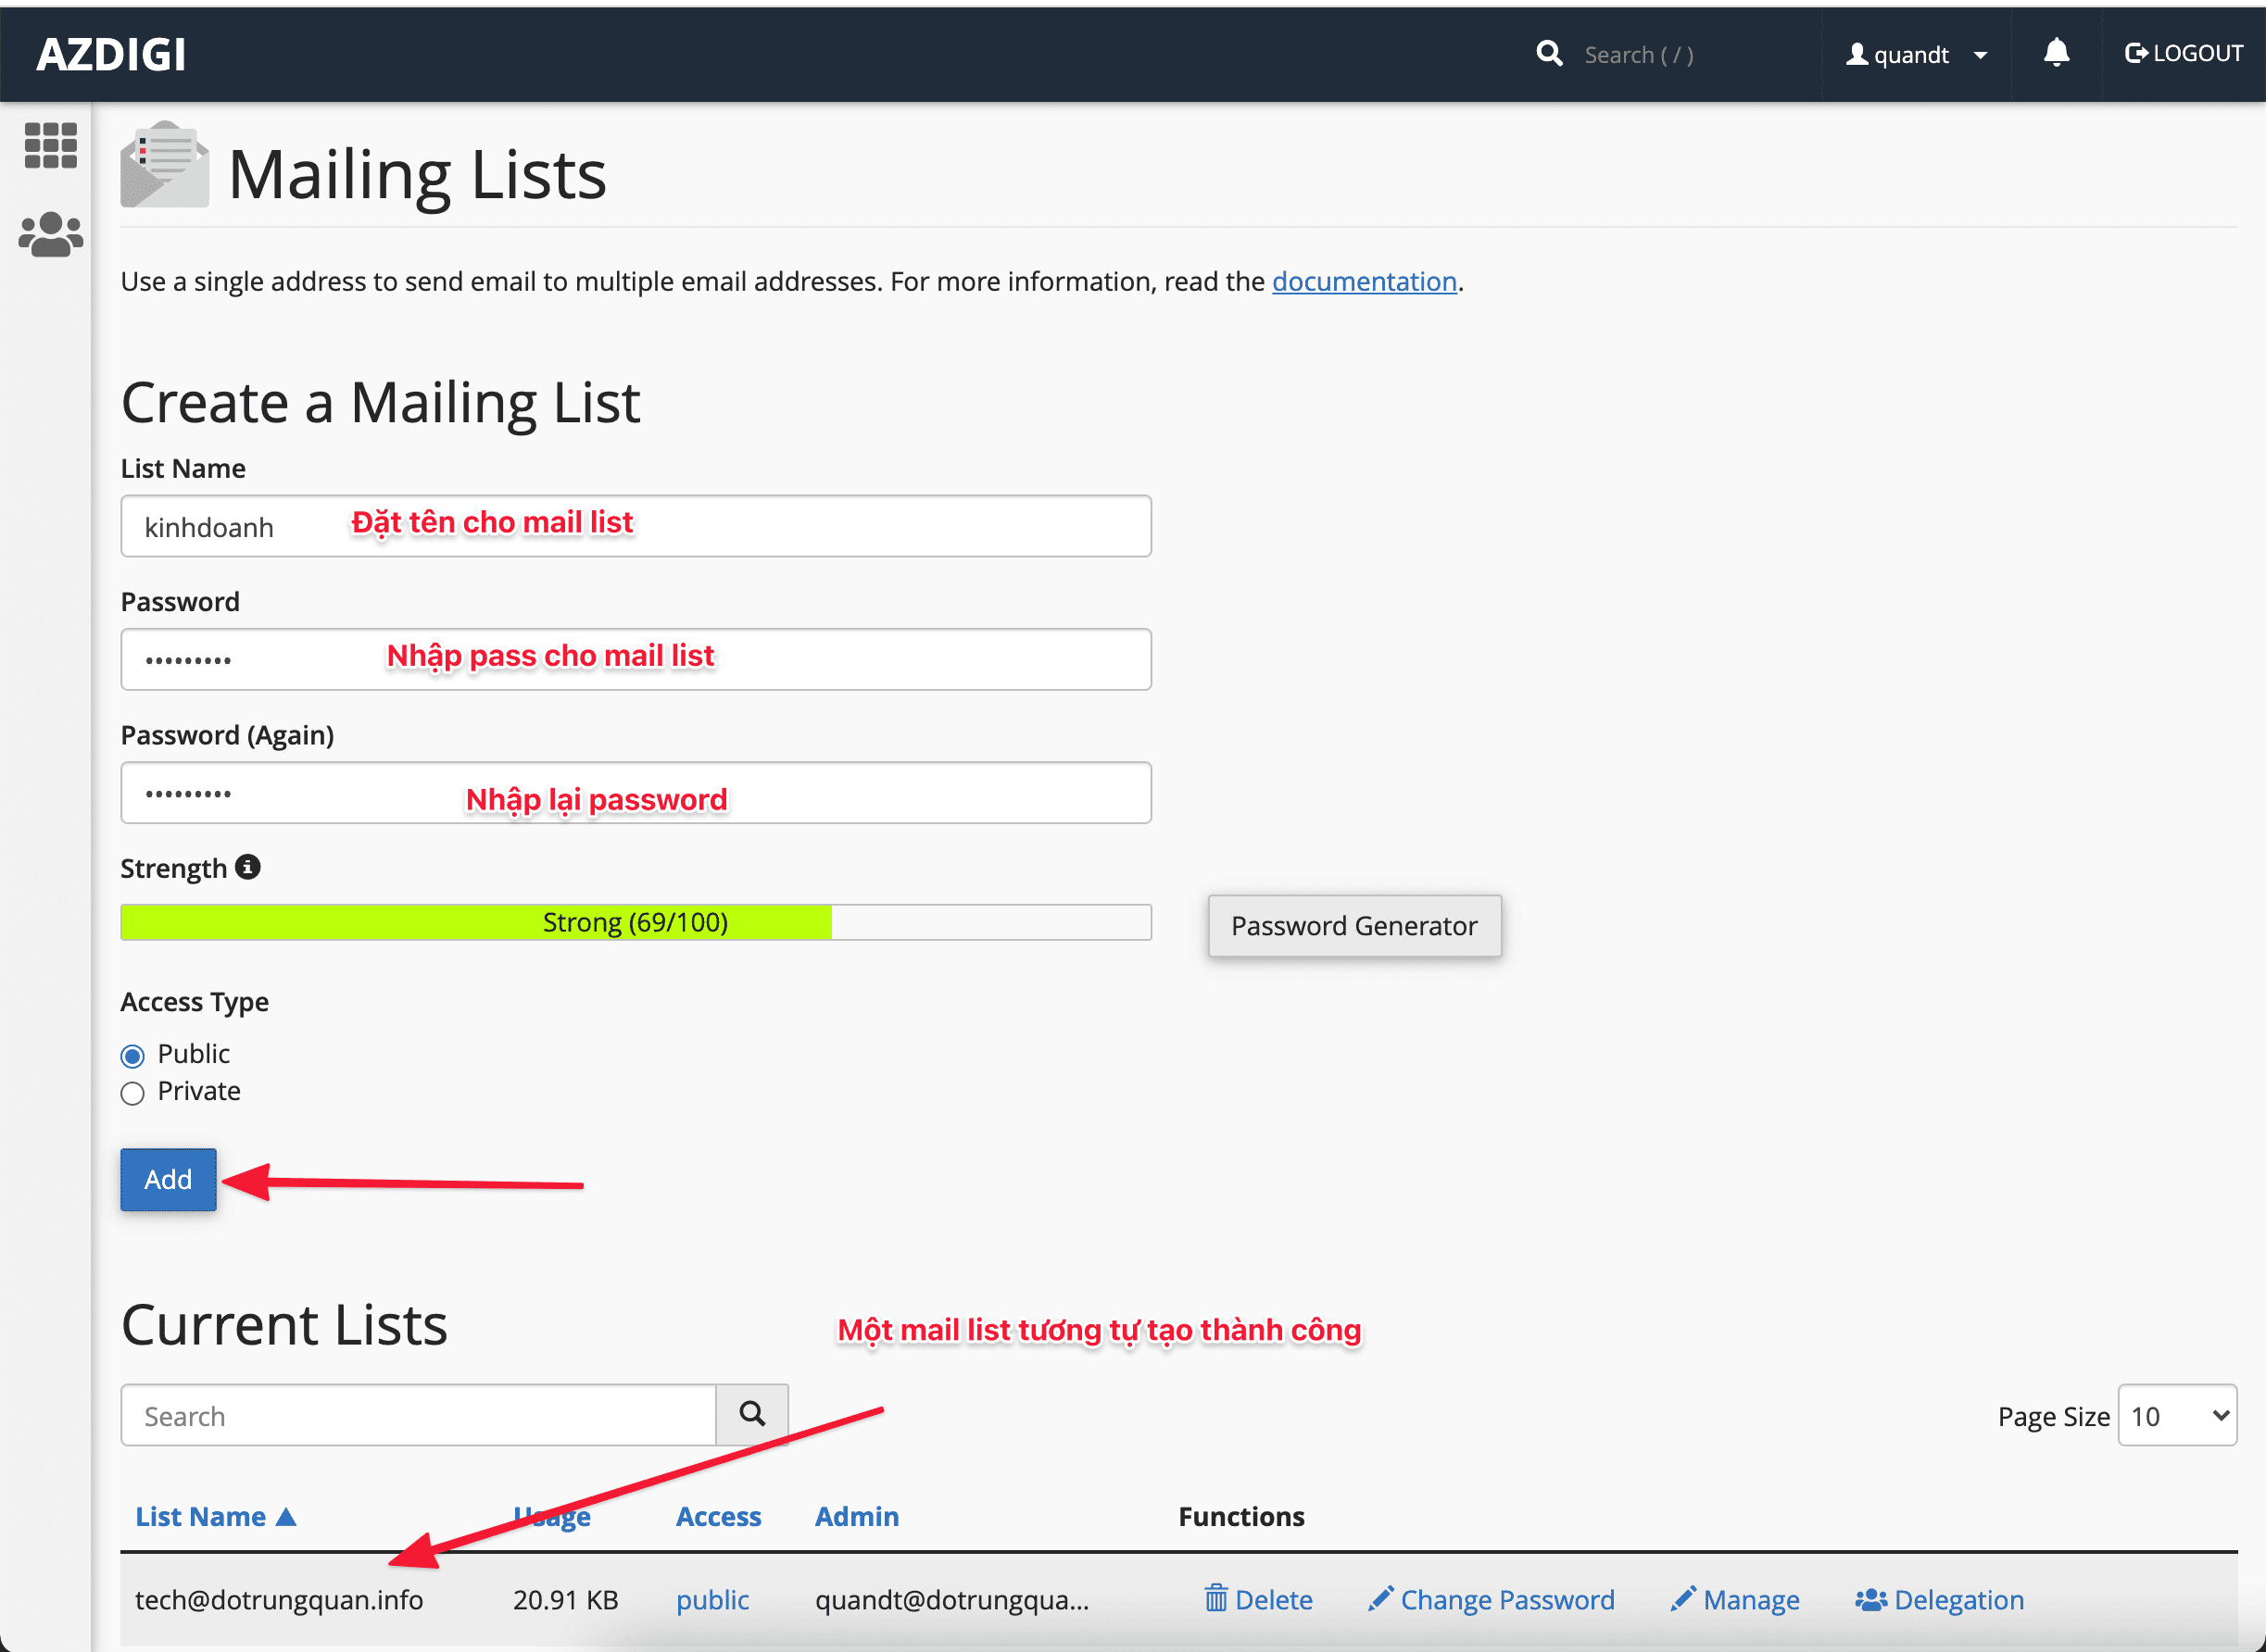Click the password strength meter bar
Screen dimensions: 2266x1652
tap(636, 921)
